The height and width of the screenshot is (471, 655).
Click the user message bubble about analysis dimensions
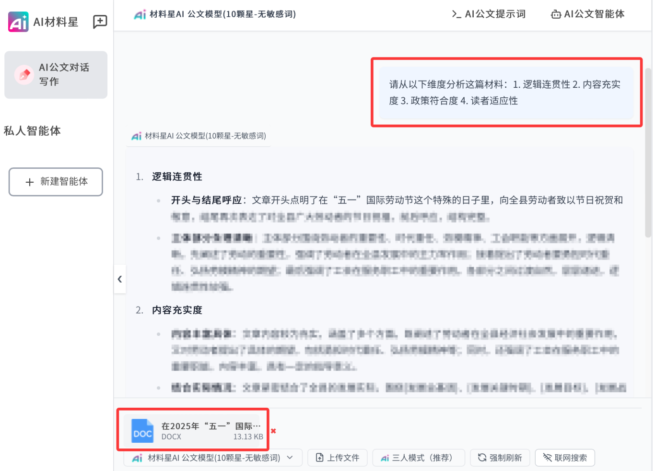(506, 93)
